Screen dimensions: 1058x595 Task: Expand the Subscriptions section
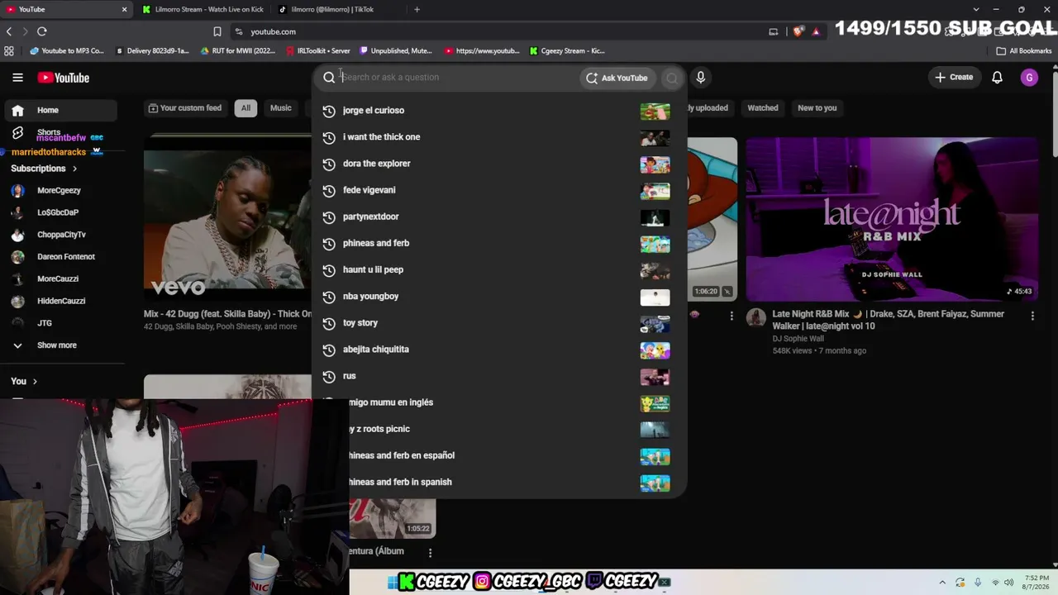[44, 169]
